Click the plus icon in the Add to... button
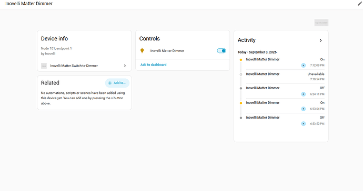Viewport: 363px width, 191px height. click(110, 83)
